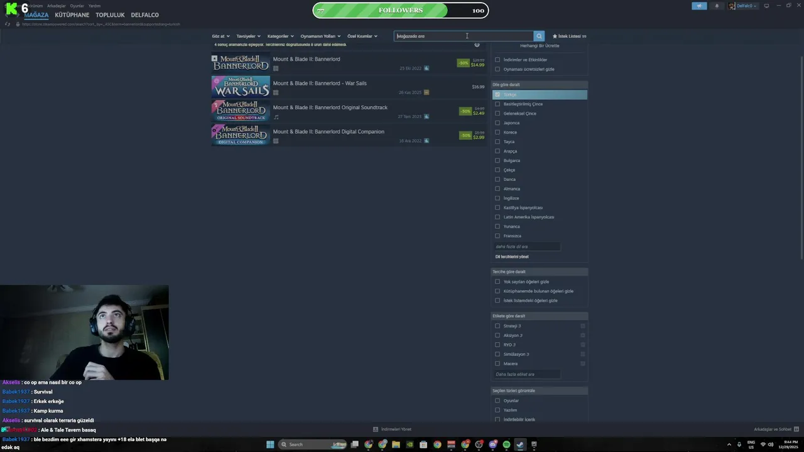
Task: Tick Oynaması ücretsizleri gizle checkbox
Action: [497, 69]
